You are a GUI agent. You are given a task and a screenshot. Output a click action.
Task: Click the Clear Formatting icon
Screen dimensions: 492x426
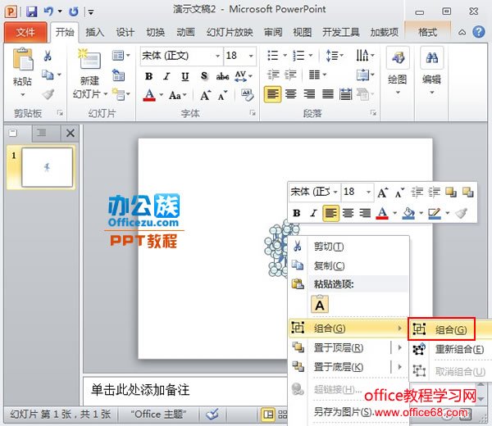pos(247,95)
